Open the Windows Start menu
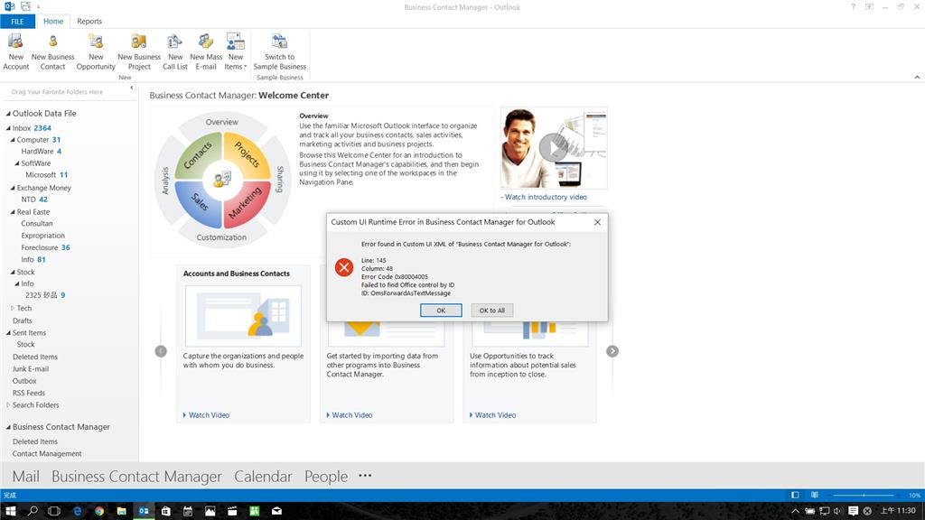Image resolution: width=925 pixels, height=520 pixels. tap(11, 511)
